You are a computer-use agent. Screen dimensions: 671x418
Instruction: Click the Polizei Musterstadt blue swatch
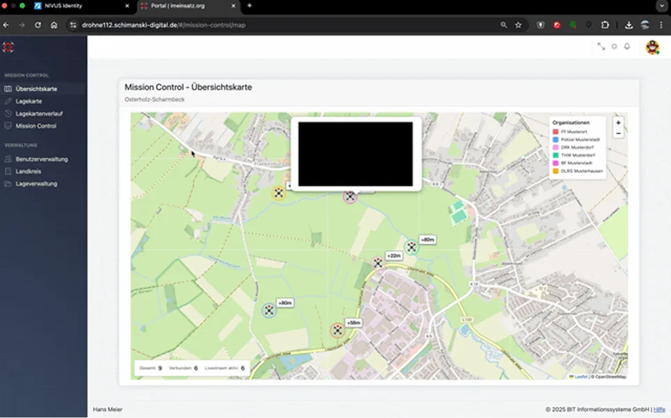(556, 140)
